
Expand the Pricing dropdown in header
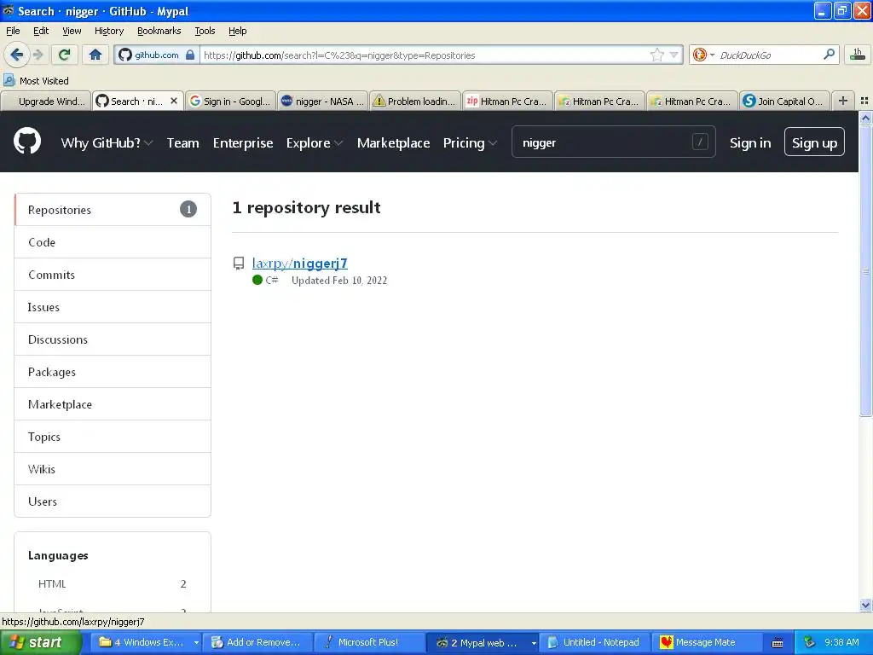[x=470, y=143]
